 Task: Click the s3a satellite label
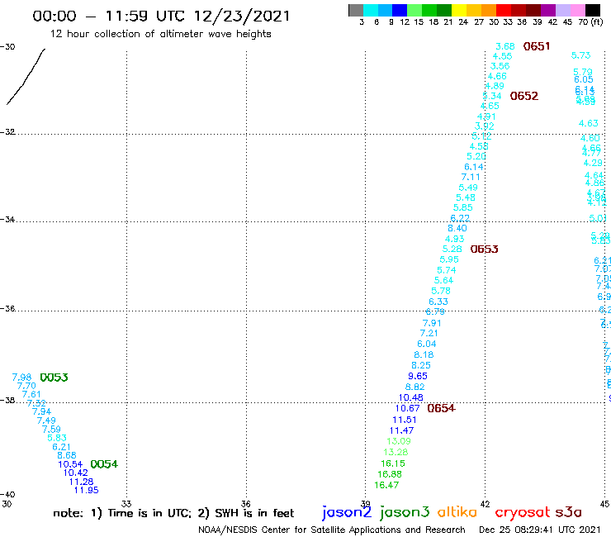point(568,512)
